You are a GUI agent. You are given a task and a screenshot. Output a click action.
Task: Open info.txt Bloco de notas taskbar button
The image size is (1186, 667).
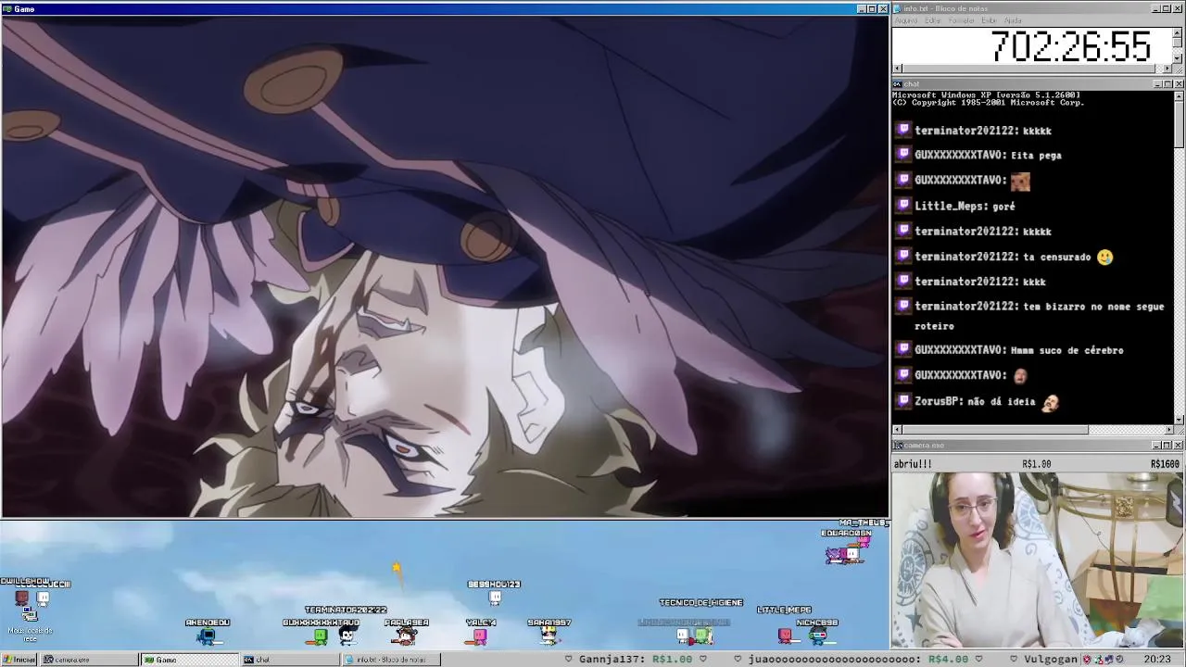tap(389, 660)
